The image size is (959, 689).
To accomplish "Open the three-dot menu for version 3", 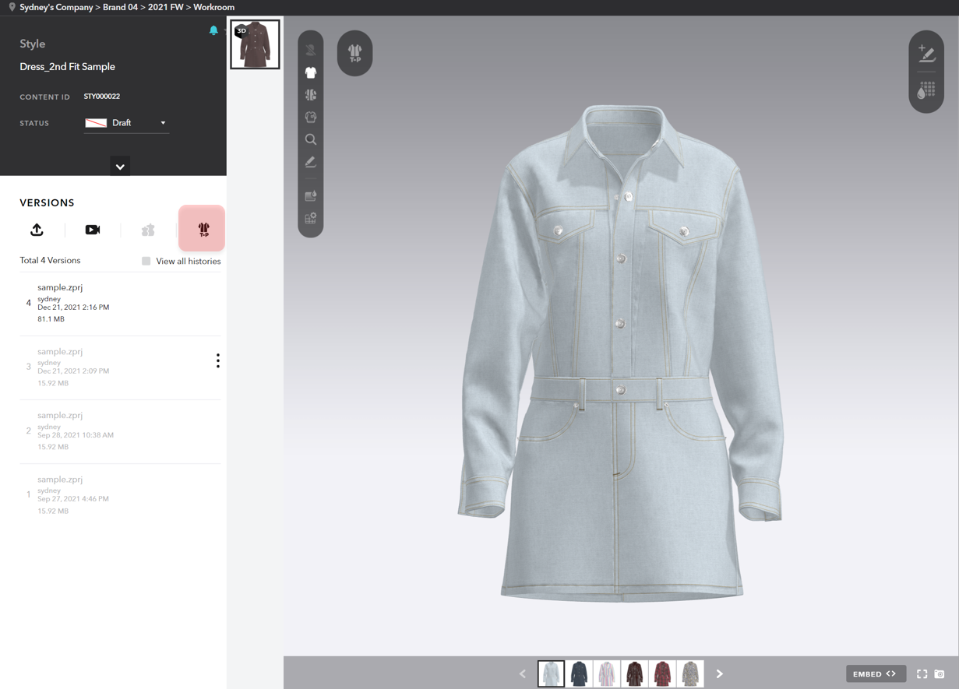I will pos(218,360).
